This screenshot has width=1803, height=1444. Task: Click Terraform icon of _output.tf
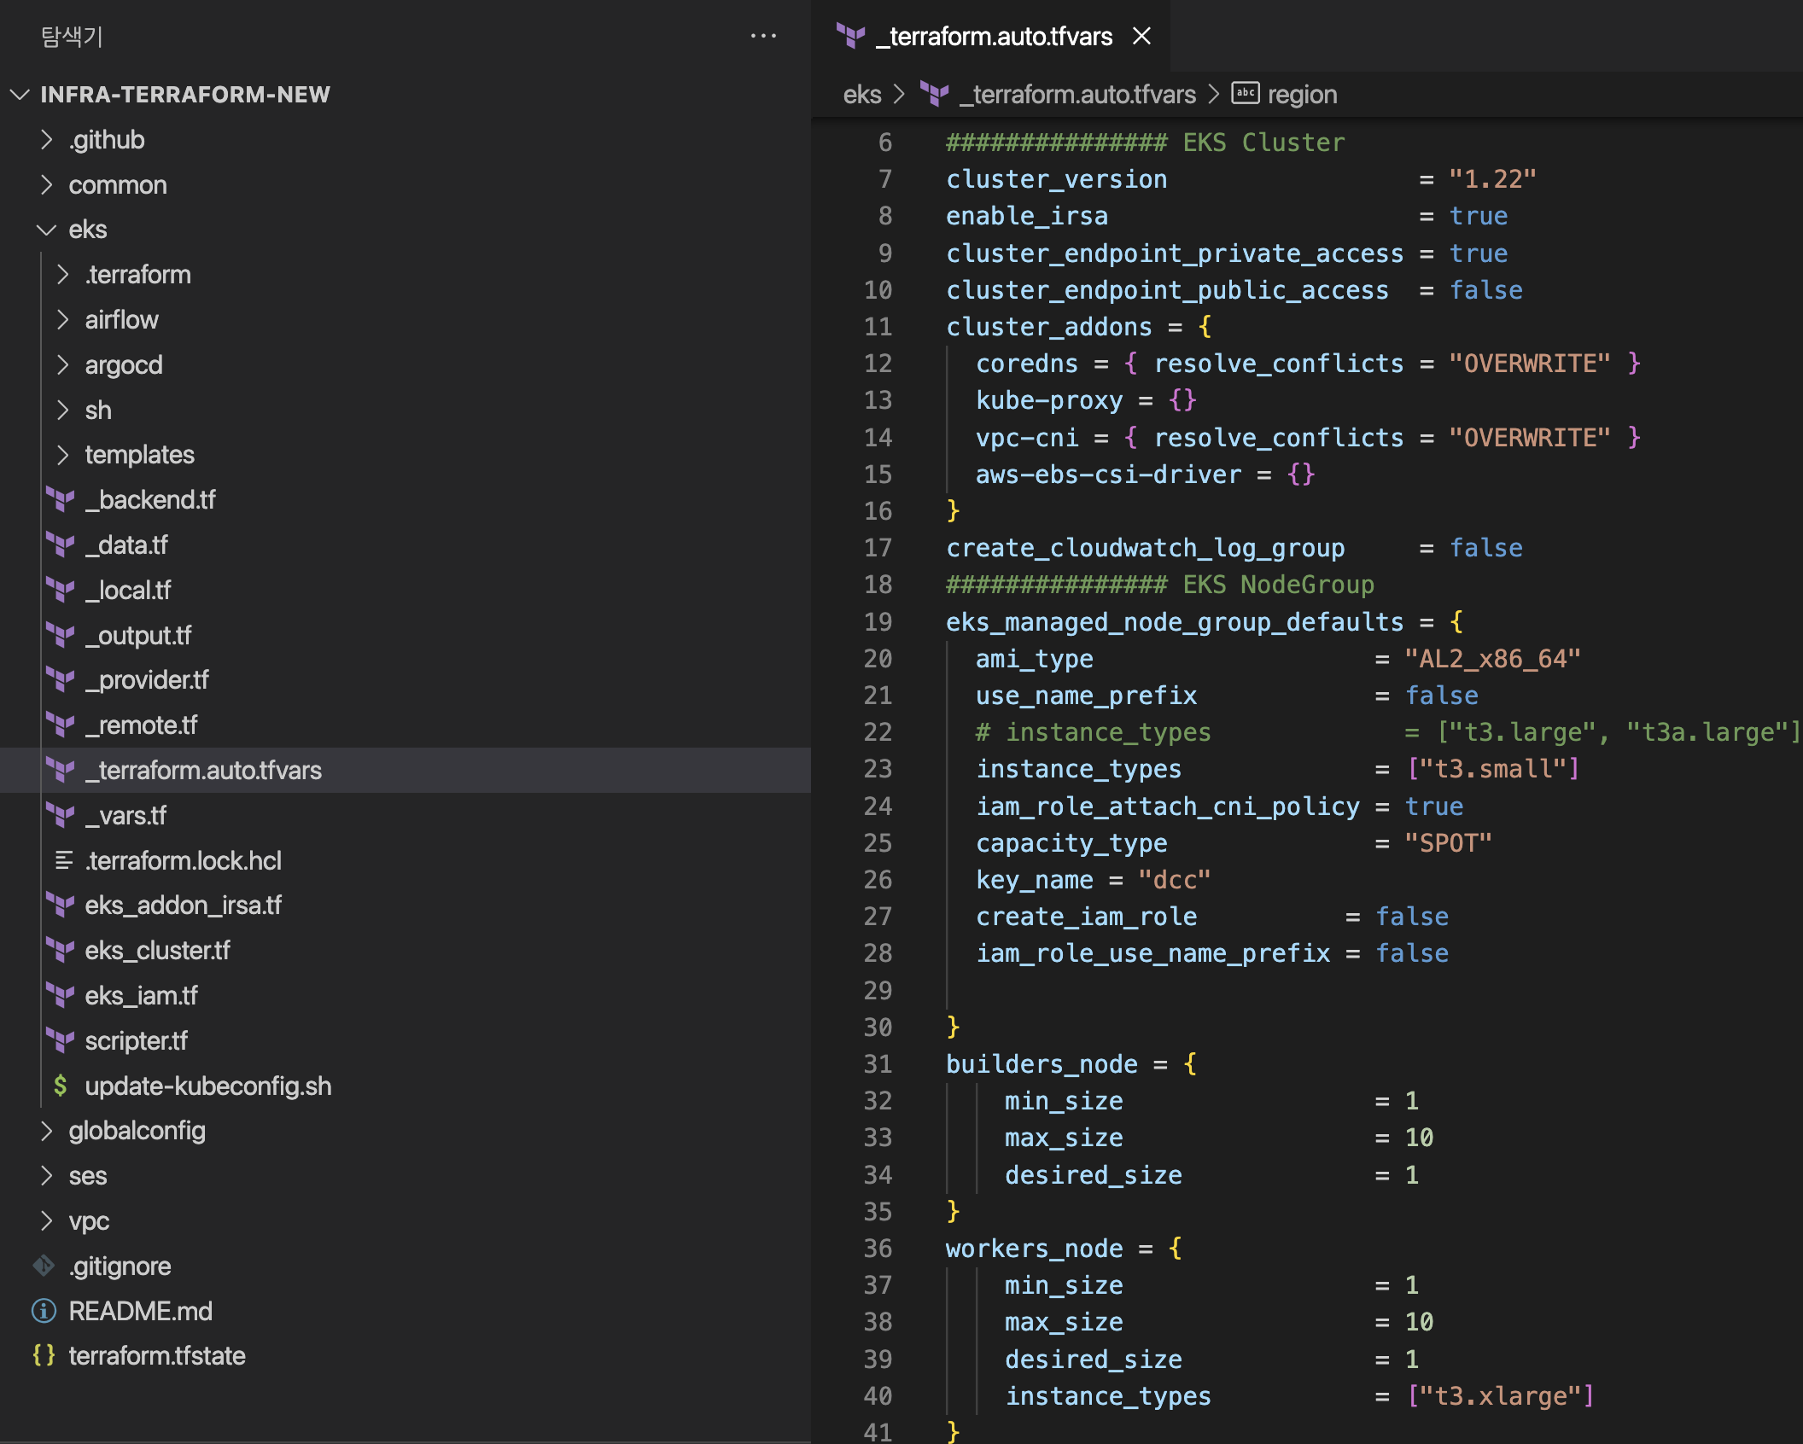click(61, 635)
